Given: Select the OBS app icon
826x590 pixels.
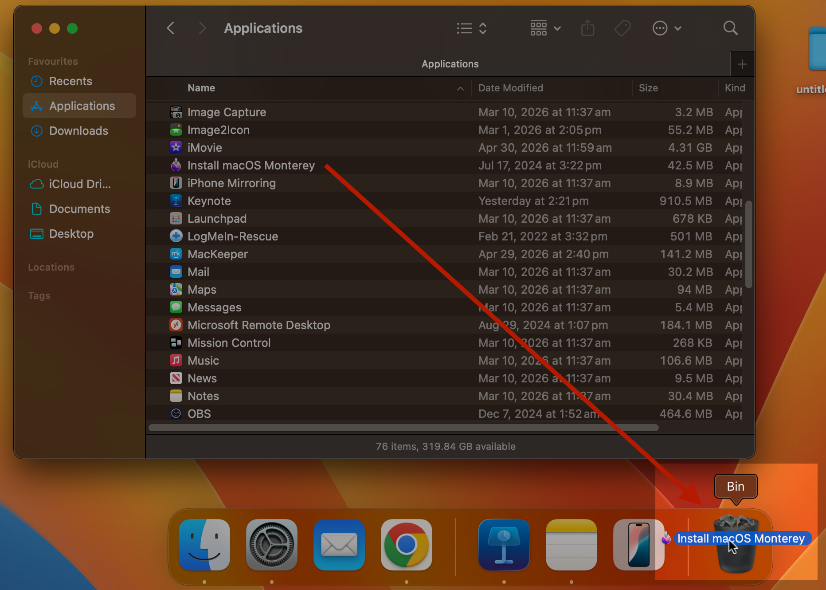Looking at the screenshot, I should point(176,413).
